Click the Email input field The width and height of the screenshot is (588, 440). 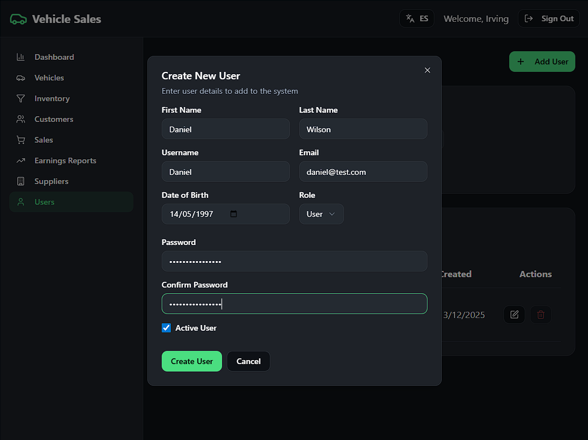(x=363, y=171)
